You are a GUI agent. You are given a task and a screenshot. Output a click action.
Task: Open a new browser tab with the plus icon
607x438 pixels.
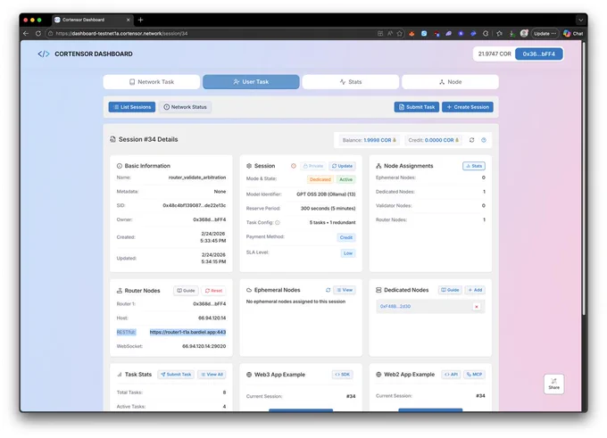tap(140, 20)
